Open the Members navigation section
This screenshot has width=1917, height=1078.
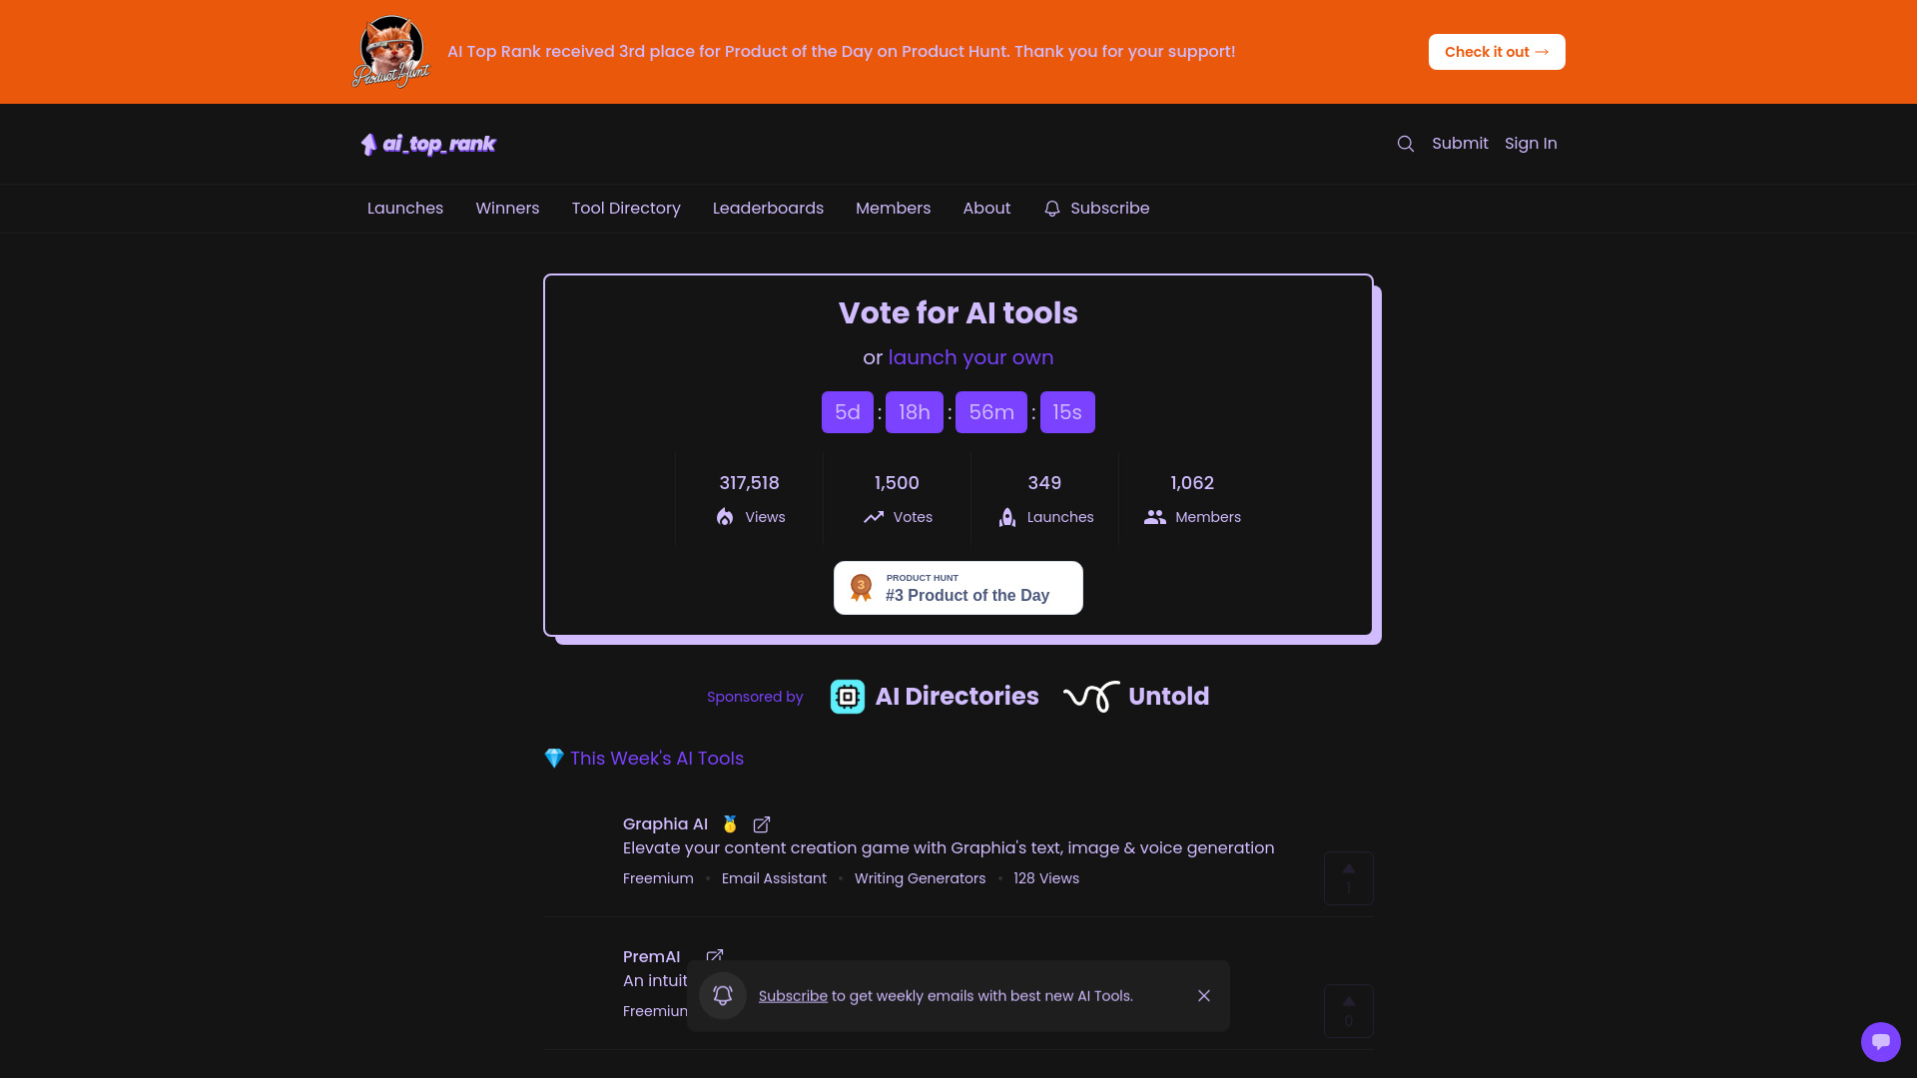point(893,208)
